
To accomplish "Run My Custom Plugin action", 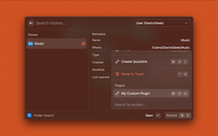I will (x=136, y=93).
